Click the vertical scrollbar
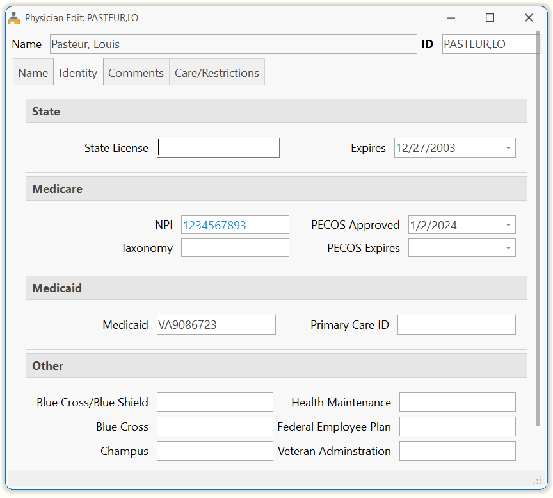Image resolution: width=553 pixels, height=498 pixels. tap(538, 228)
